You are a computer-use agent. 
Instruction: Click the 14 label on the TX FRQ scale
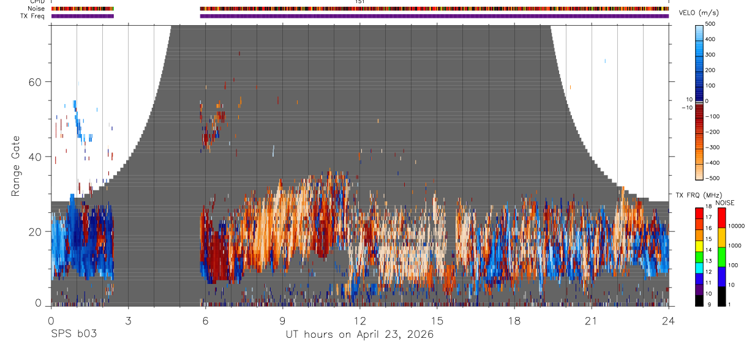(710, 251)
